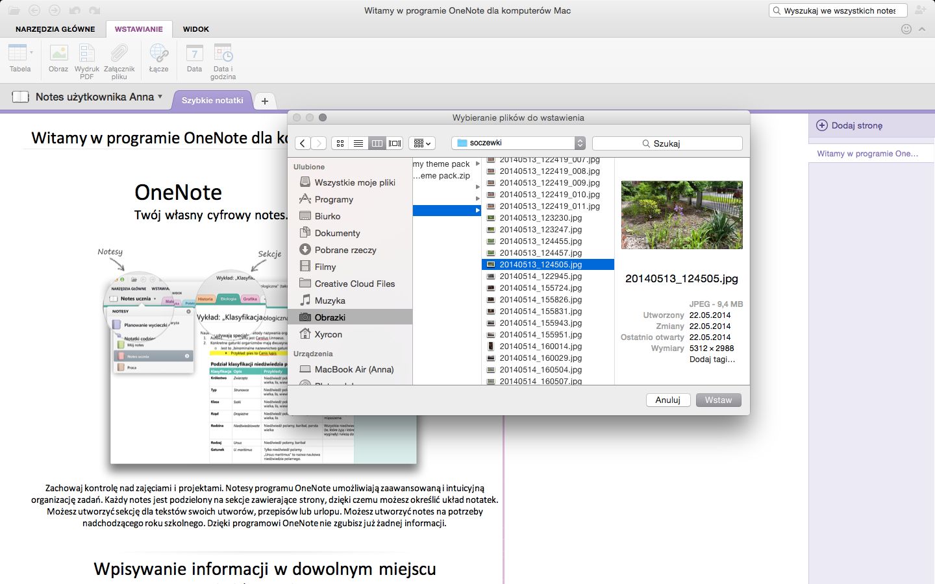Click the smiley feedback icon
This screenshot has height=584, width=935.
click(906, 29)
